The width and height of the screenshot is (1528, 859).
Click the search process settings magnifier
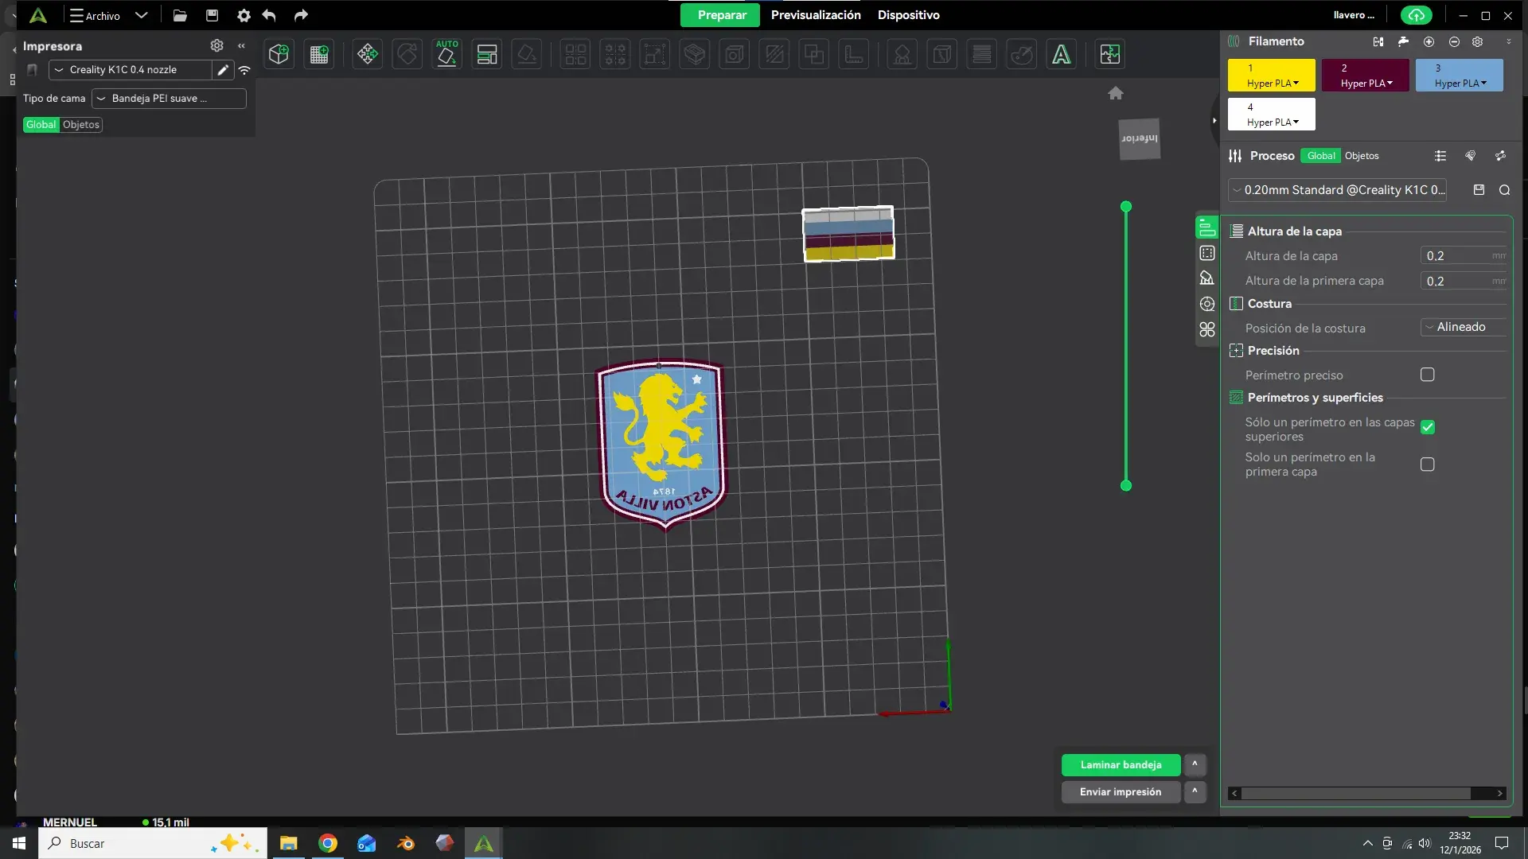click(x=1504, y=189)
